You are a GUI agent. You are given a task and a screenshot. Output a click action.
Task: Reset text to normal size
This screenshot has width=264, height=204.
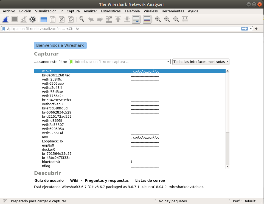[176, 19]
